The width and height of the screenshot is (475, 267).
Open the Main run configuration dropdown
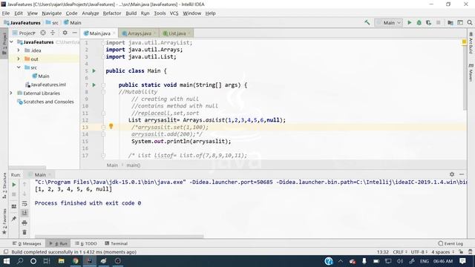pyautogui.click(x=388, y=23)
